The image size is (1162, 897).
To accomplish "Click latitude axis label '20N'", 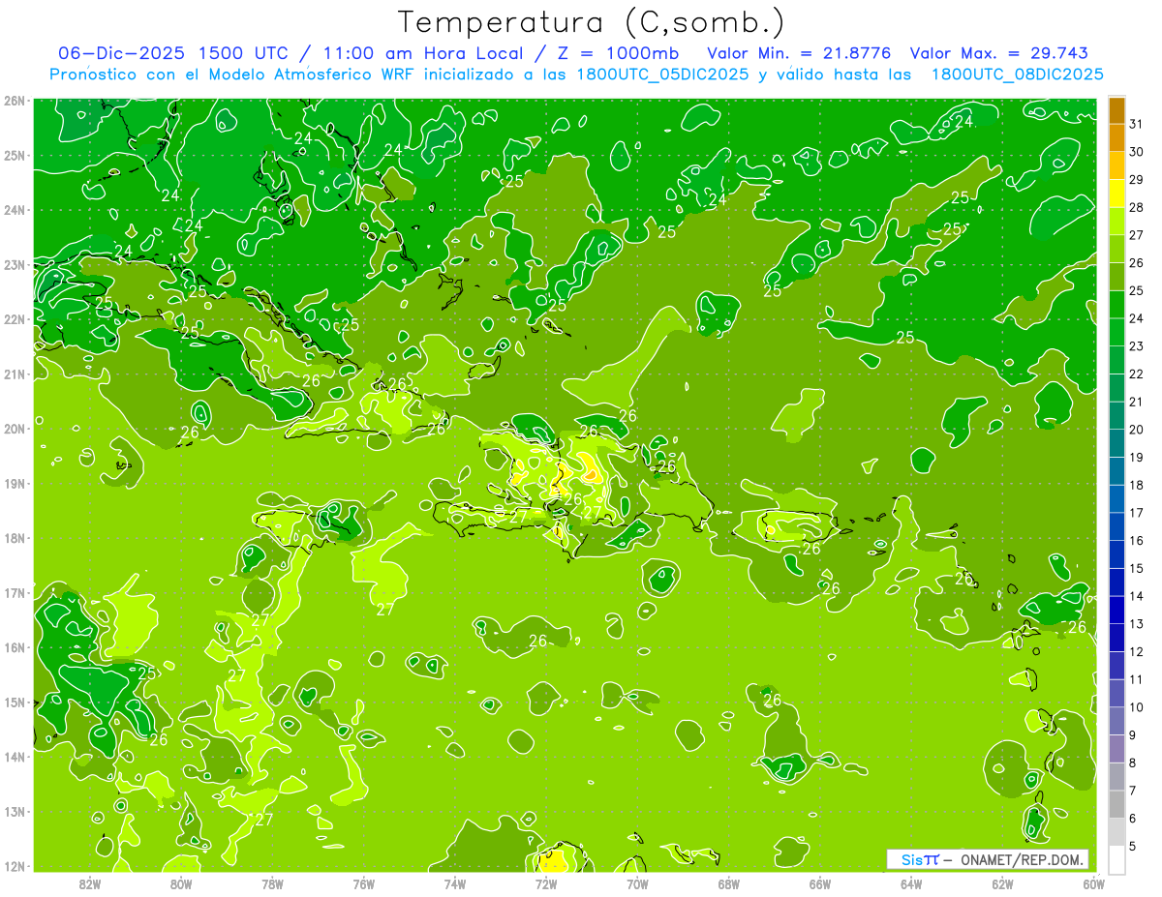I will pos(14,429).
